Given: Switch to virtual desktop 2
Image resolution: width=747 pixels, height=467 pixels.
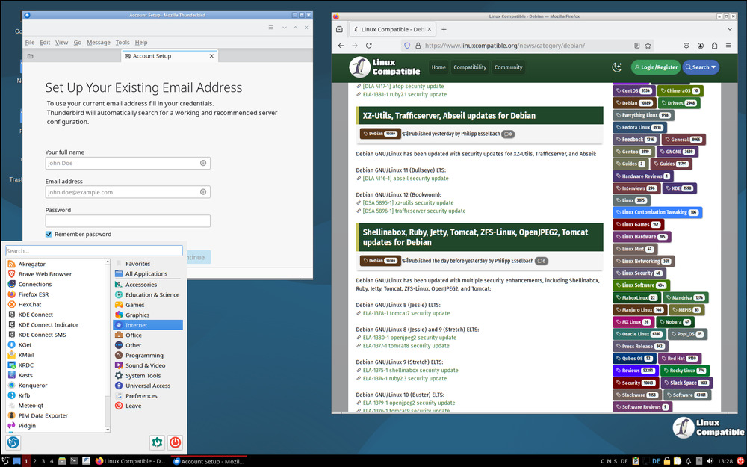Looking at the screenshot, I should click(34, 461).
